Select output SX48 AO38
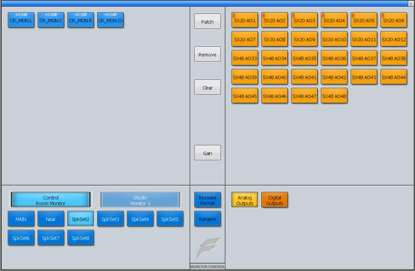415x271 pixels. (x=394, y=58)
